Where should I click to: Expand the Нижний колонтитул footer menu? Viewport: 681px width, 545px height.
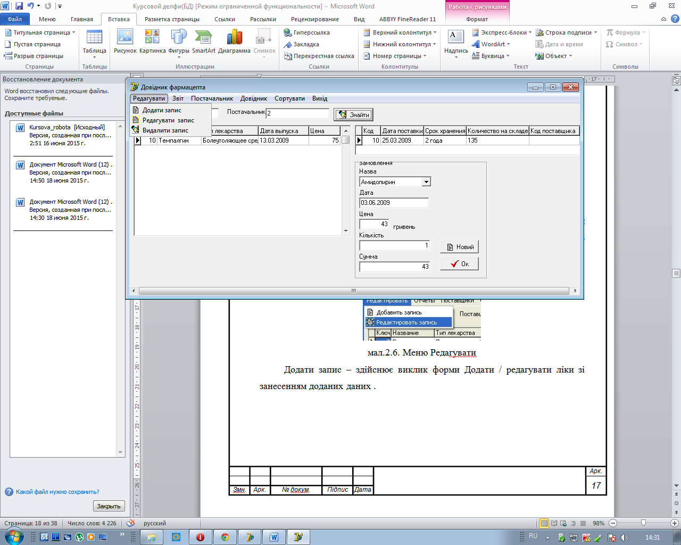coord(400,44)
